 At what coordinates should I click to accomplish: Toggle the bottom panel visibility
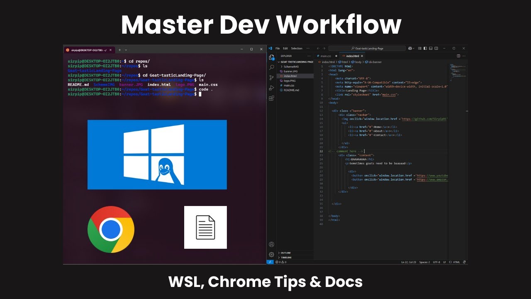point(431,48)
